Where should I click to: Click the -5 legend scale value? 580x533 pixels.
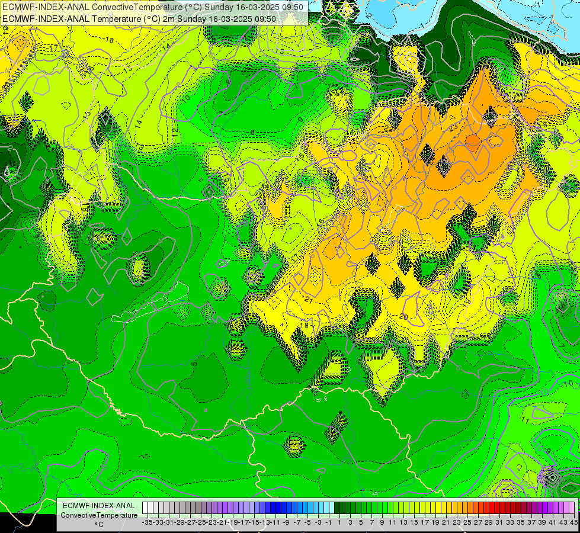307,522
